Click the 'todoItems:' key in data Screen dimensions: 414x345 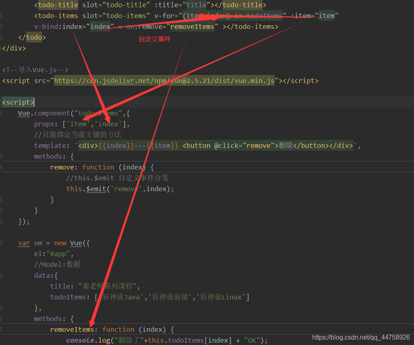[70, 297]
